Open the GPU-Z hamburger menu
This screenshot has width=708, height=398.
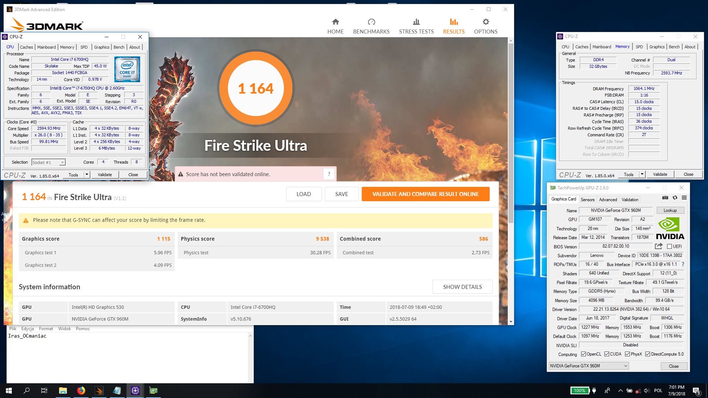(684, 198)
